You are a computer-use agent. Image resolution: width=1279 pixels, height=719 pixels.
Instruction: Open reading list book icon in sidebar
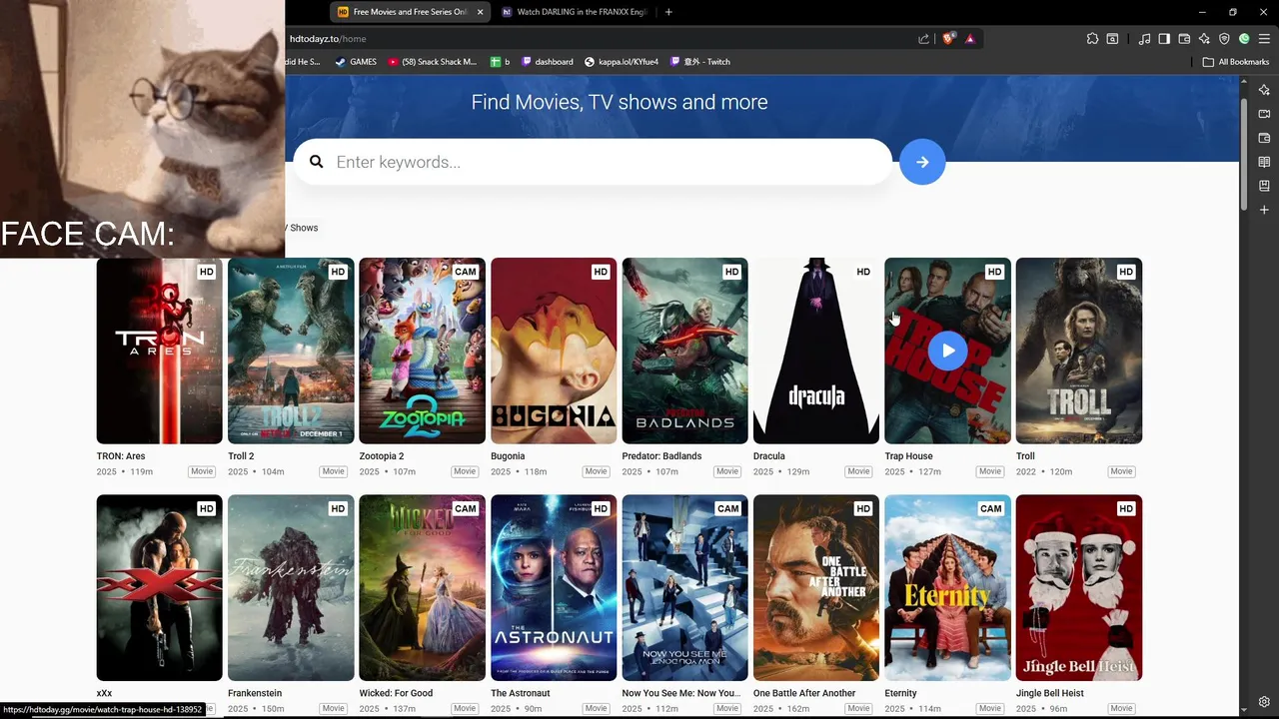(x=1264, y=162)
